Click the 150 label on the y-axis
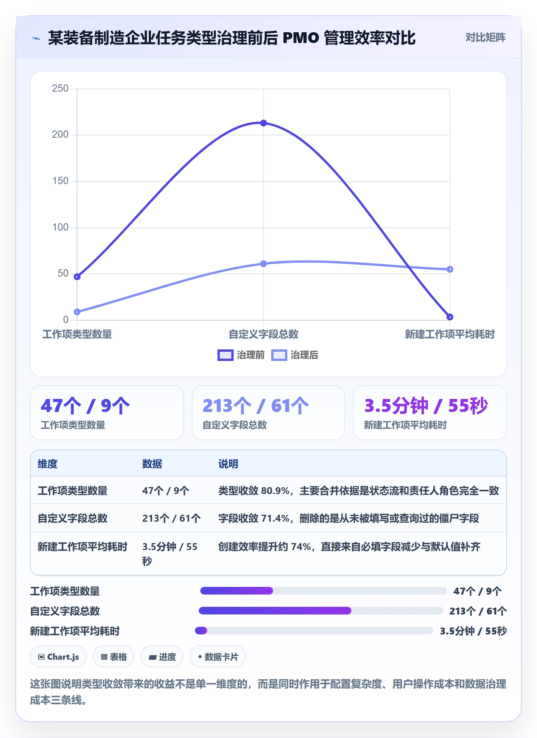This screenshot has width=537, height=738. [60, 181]
